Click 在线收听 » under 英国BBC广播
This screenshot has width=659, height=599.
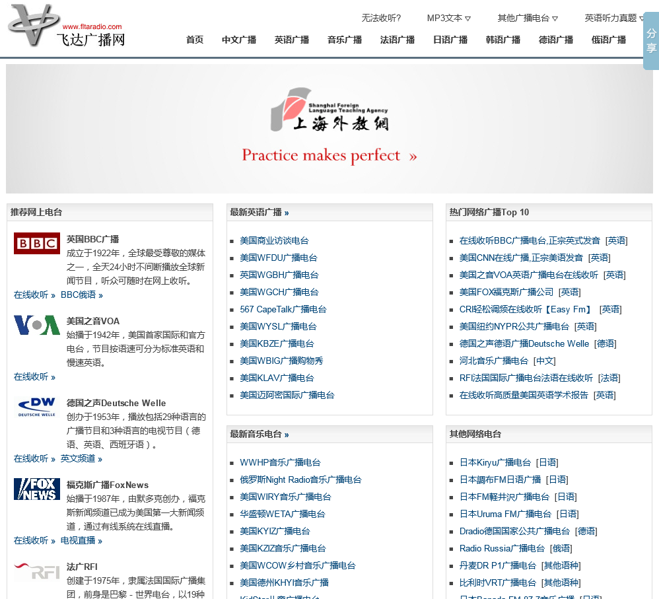[x=34, y=295]
